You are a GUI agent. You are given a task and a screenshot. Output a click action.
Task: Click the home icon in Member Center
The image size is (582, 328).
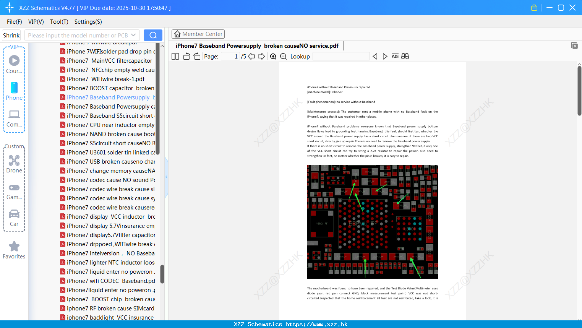coord(177,34)
